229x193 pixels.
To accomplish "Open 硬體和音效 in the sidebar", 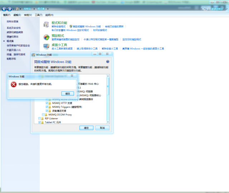I will 13,36.
